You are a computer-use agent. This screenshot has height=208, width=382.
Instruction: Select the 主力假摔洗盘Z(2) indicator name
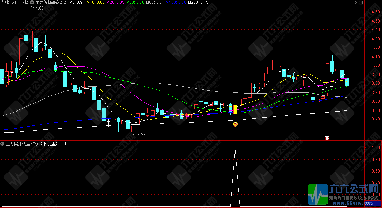coord(51,3)
